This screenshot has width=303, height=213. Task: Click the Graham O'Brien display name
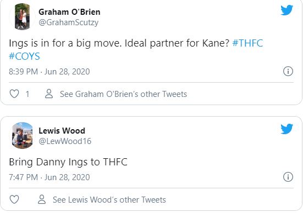[70, 12]
